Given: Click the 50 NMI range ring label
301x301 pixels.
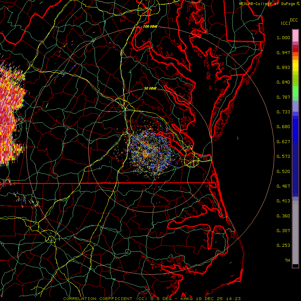Looking at the screenshot, I should pos(150,88).
